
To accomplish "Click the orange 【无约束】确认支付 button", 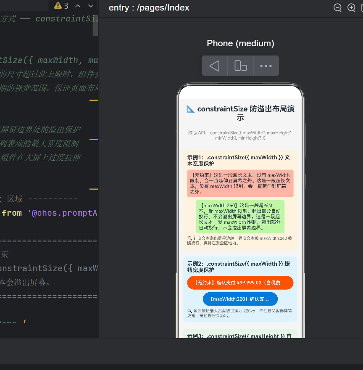I will click(x=240, y=283).
